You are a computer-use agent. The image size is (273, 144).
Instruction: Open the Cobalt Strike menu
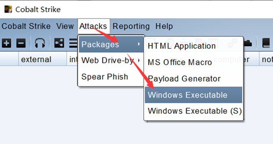click(x=26, y=26)
